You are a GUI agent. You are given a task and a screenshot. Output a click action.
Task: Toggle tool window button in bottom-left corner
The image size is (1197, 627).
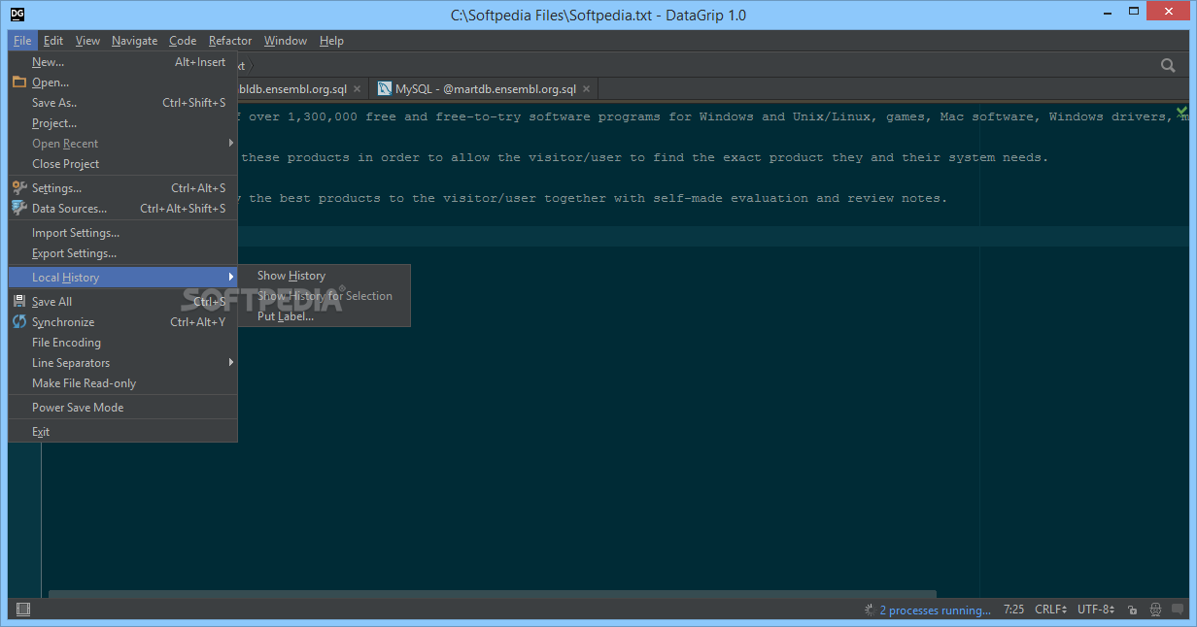click(x=23, y=610)
